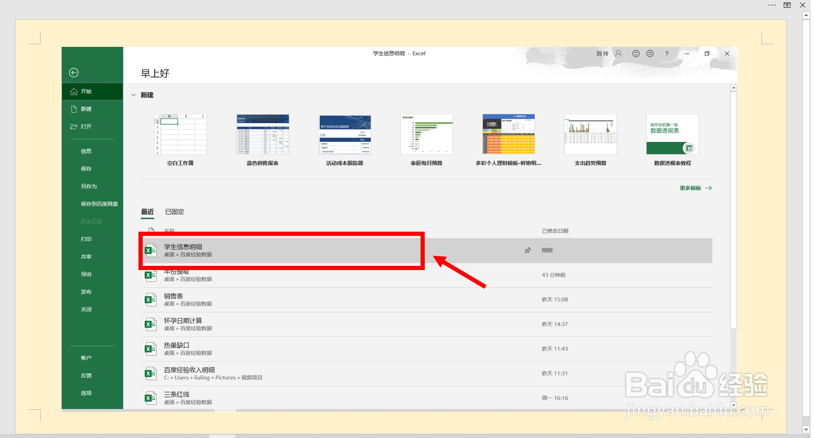Select the 多彩个人理财模板 thumbnail
Image resolution: width=814 pixels, height=438 pixels.
(x=509, y=134)
